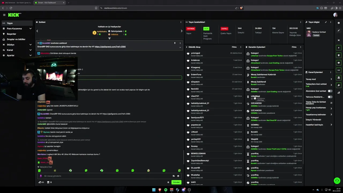The width and height of the screenshot is (343, 193).
Task: Open Spotify from the taskbar
Action: [166, 190]
